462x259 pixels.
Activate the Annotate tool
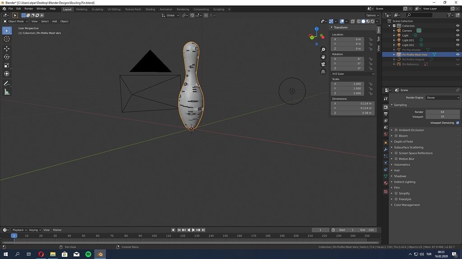(x=7, y=84)
